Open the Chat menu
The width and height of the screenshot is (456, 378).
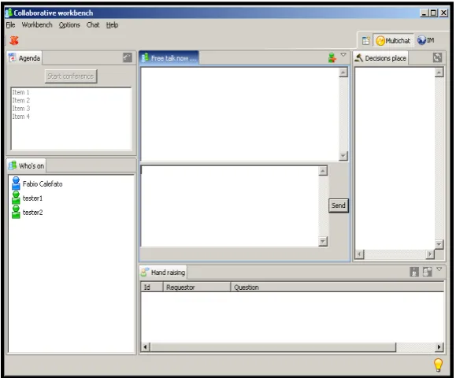coord(93,25)
